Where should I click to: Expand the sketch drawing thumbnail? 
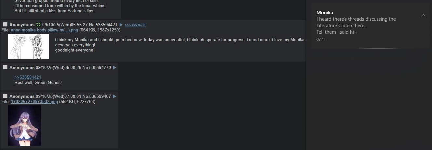coord(28,46)
